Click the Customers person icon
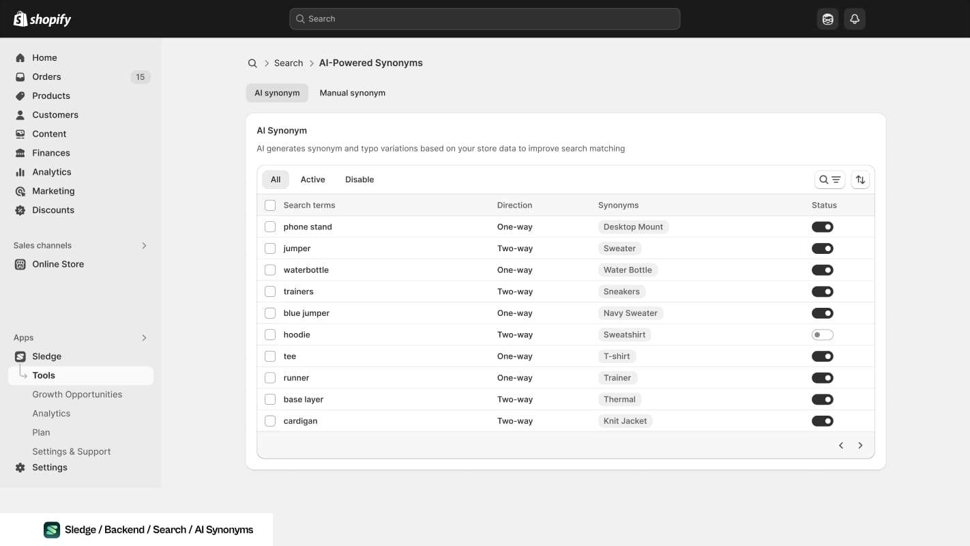Image resolution: width=970 pixels, height=546 pixels. tap(20, 115)
